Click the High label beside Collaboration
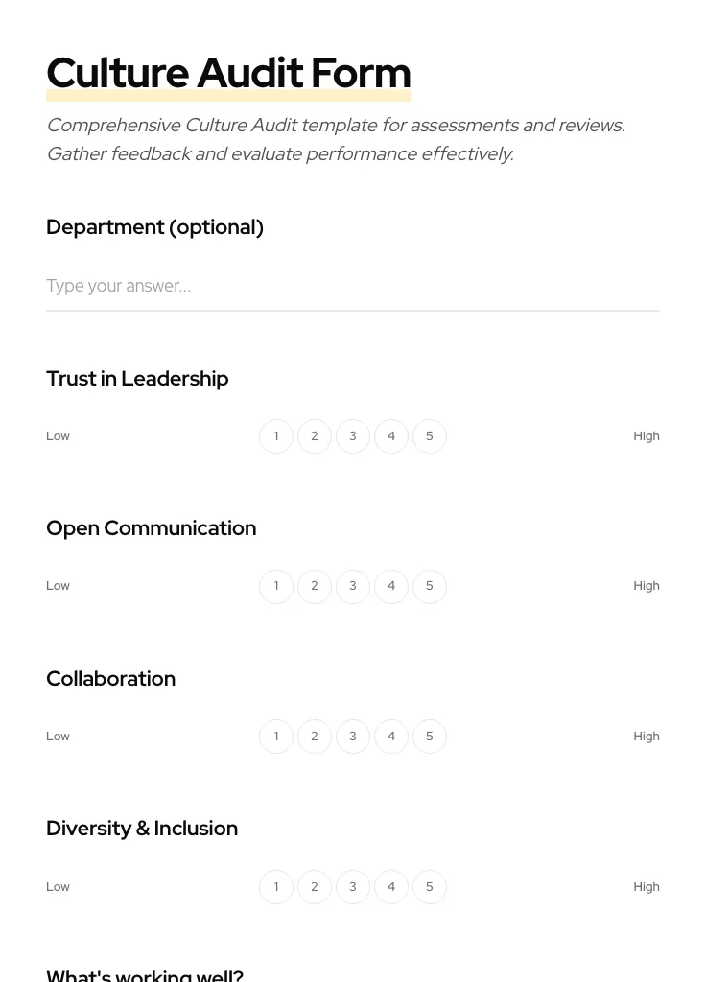Screen dimensions: 706x982 647,736
